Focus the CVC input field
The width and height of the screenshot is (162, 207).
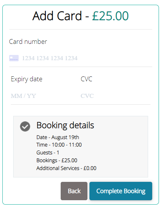tap(116, 96)
